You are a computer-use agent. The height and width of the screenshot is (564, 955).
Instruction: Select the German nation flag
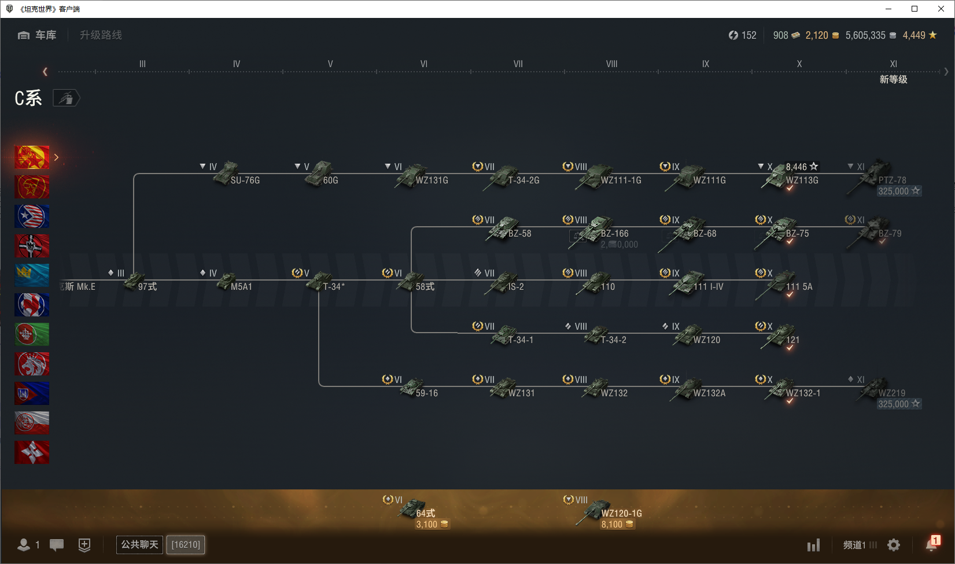(32, 246)
